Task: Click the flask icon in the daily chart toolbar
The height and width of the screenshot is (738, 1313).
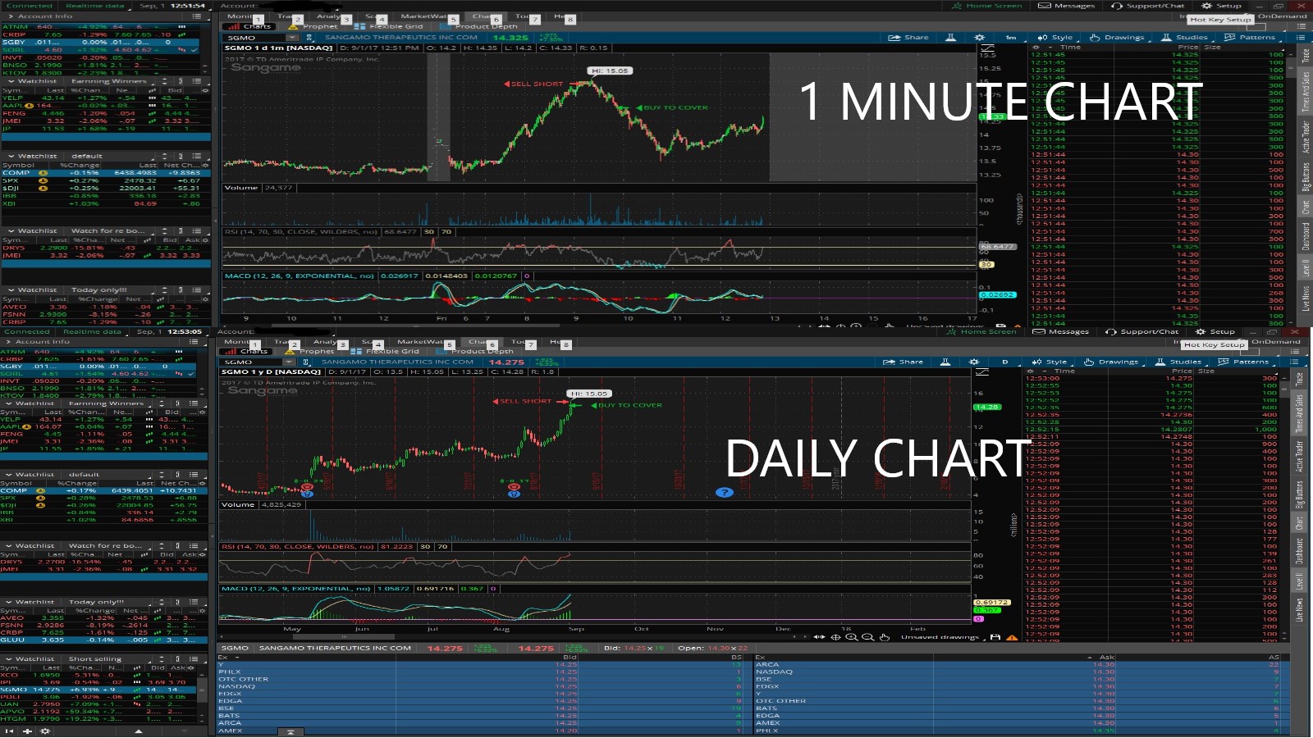Action: tap(945, 362)
